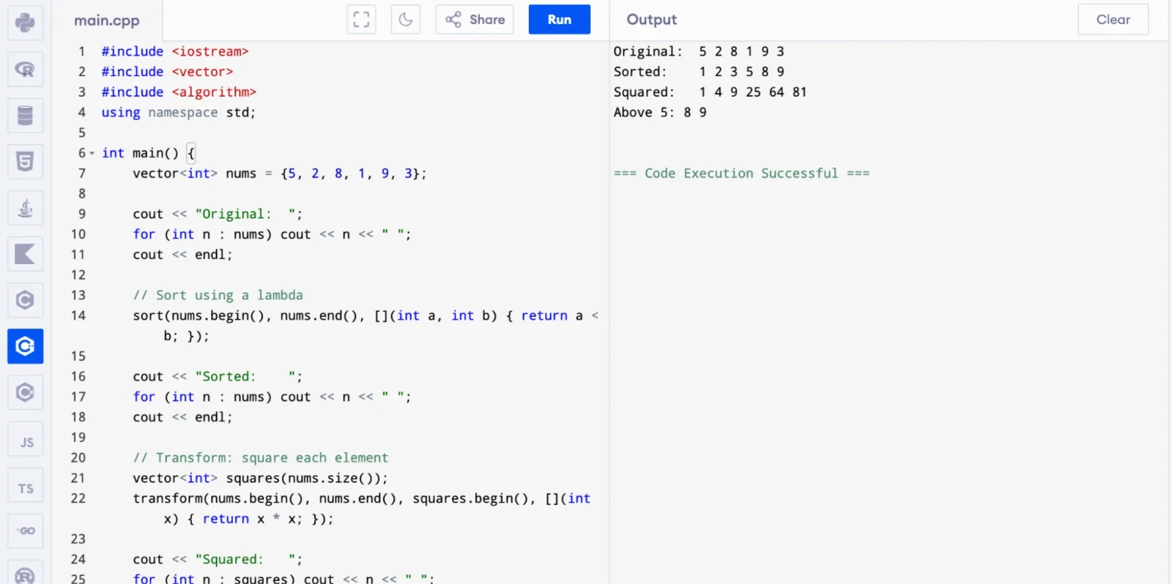Place cursor on '#include <vector>' line
1172x584 pixels.
[167, 72]
